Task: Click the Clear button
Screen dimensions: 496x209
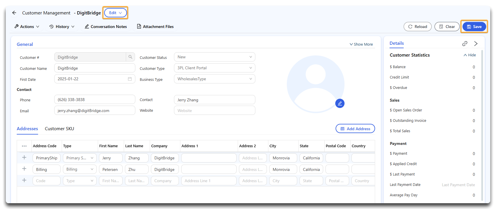Action: (447, 27)
